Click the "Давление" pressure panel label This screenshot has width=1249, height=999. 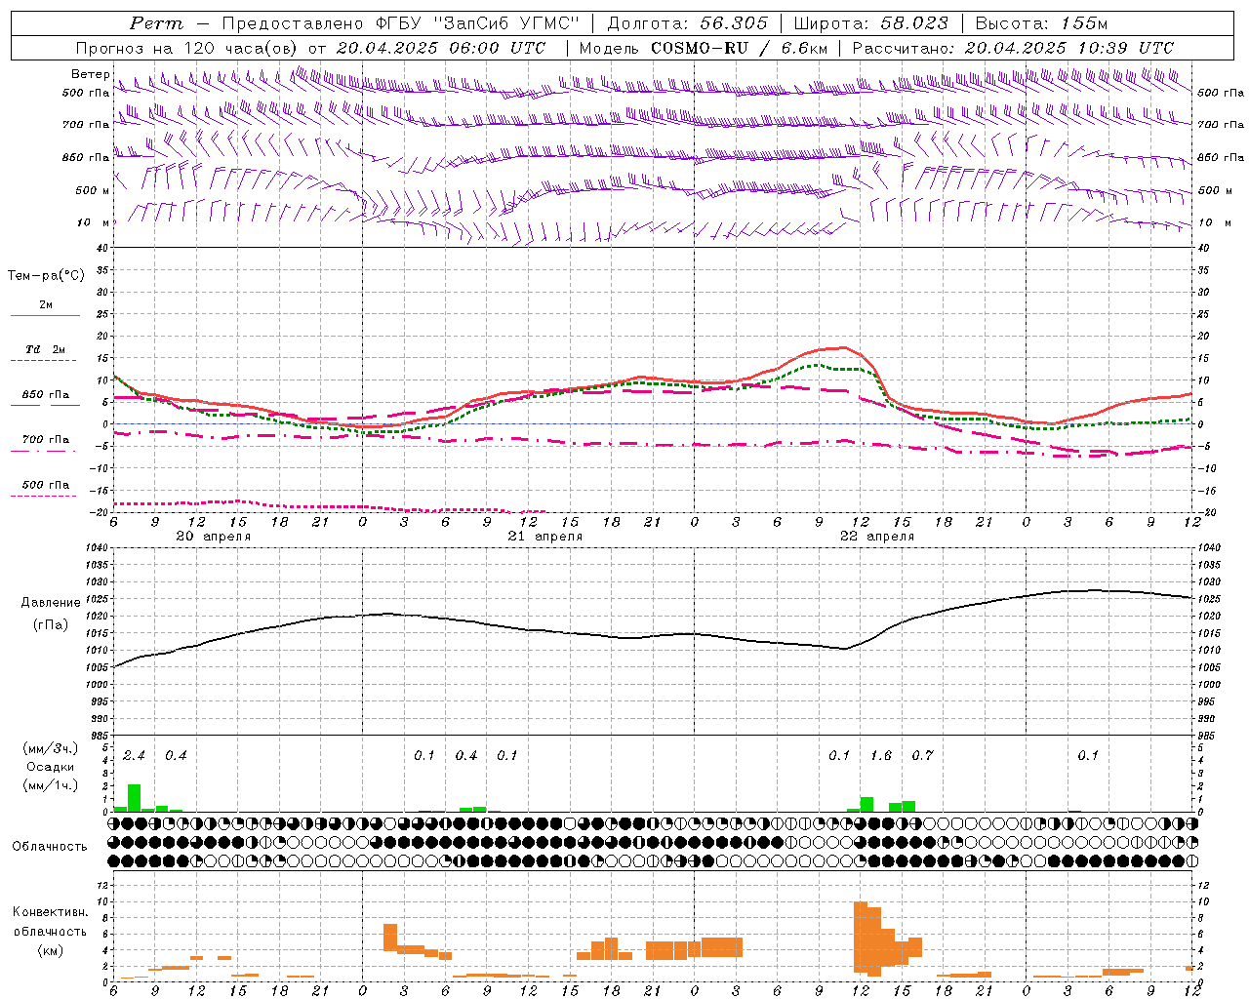tap(51, 603)
